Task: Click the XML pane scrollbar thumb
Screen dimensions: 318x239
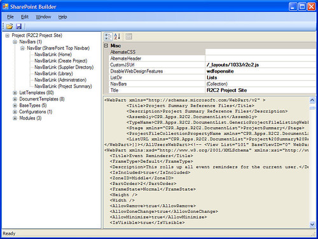Action: [312, 108]
